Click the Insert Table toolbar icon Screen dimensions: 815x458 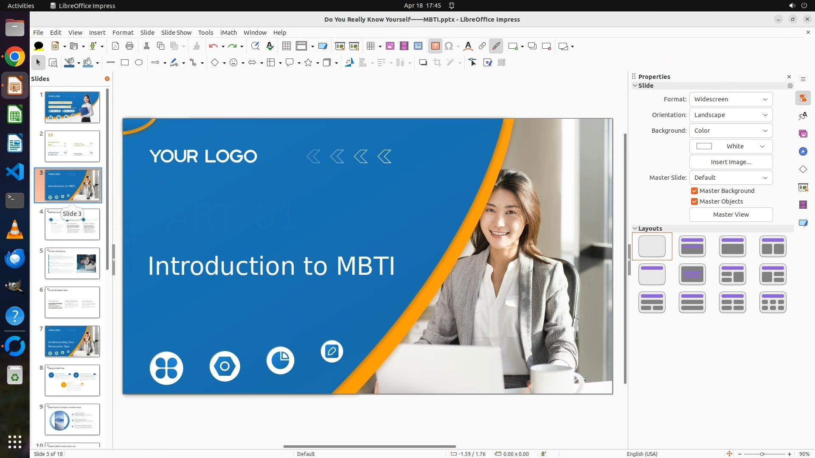coord(371,46)
